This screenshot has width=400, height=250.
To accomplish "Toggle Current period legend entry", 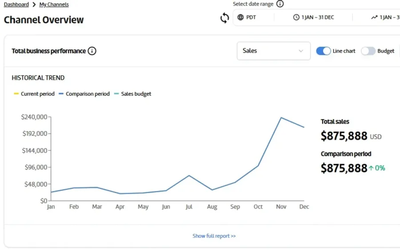I will (x=34, y=94).
